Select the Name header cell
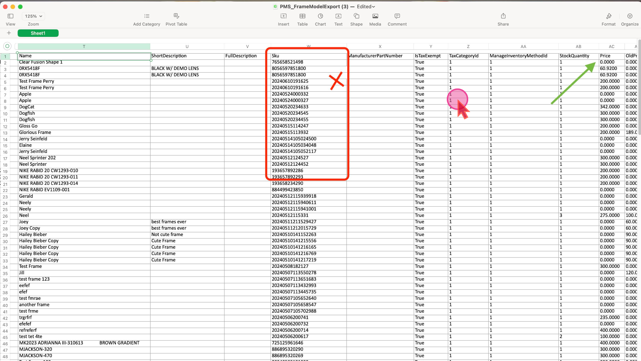This screenshot has height=361, width=641. (84, 56)
